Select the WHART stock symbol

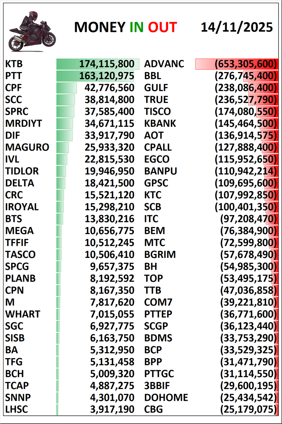23,314
